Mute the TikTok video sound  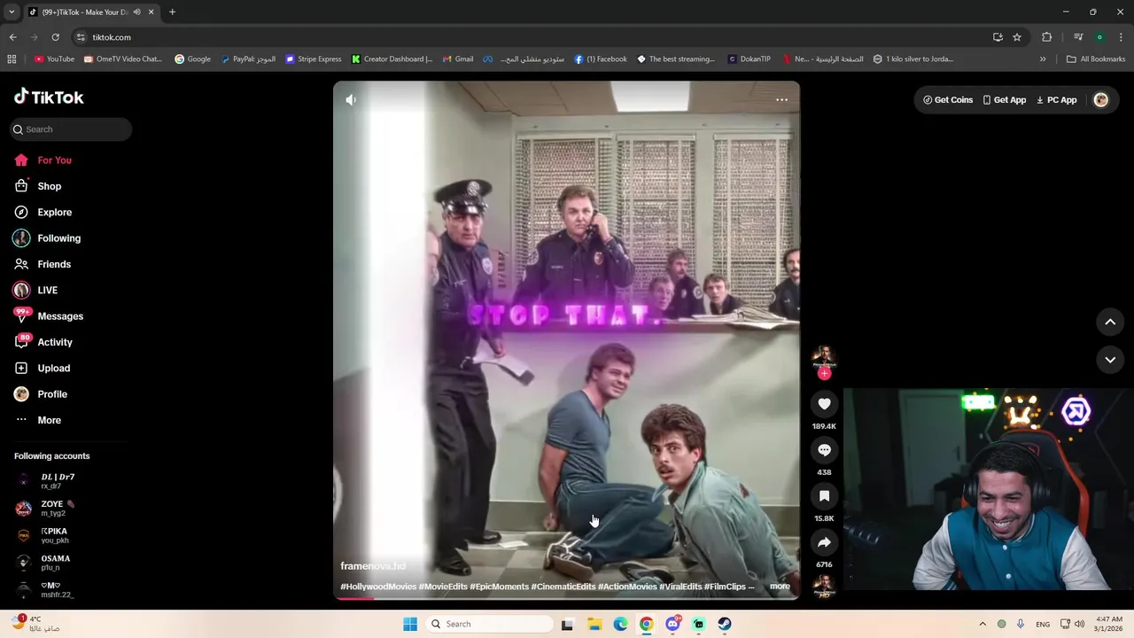click(351, 100)
